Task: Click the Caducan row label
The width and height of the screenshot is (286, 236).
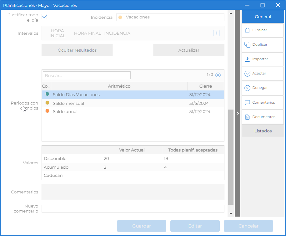Action: coord(53,175)
